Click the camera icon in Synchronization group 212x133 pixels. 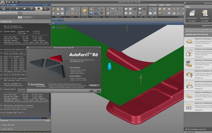[108, 9]
